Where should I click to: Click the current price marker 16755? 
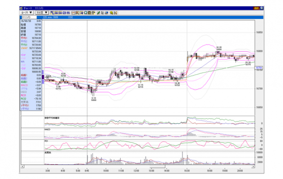[x=259, y=68]
